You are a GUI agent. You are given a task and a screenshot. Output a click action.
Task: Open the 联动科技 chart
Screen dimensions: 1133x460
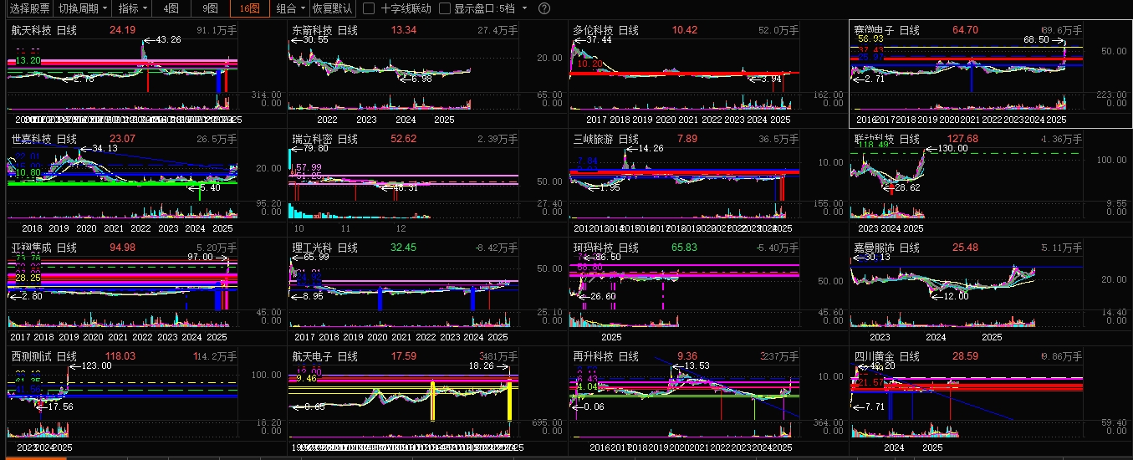[991, 182]
